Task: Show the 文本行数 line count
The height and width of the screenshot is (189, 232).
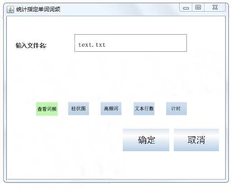Action: click(x=144, y=108)
